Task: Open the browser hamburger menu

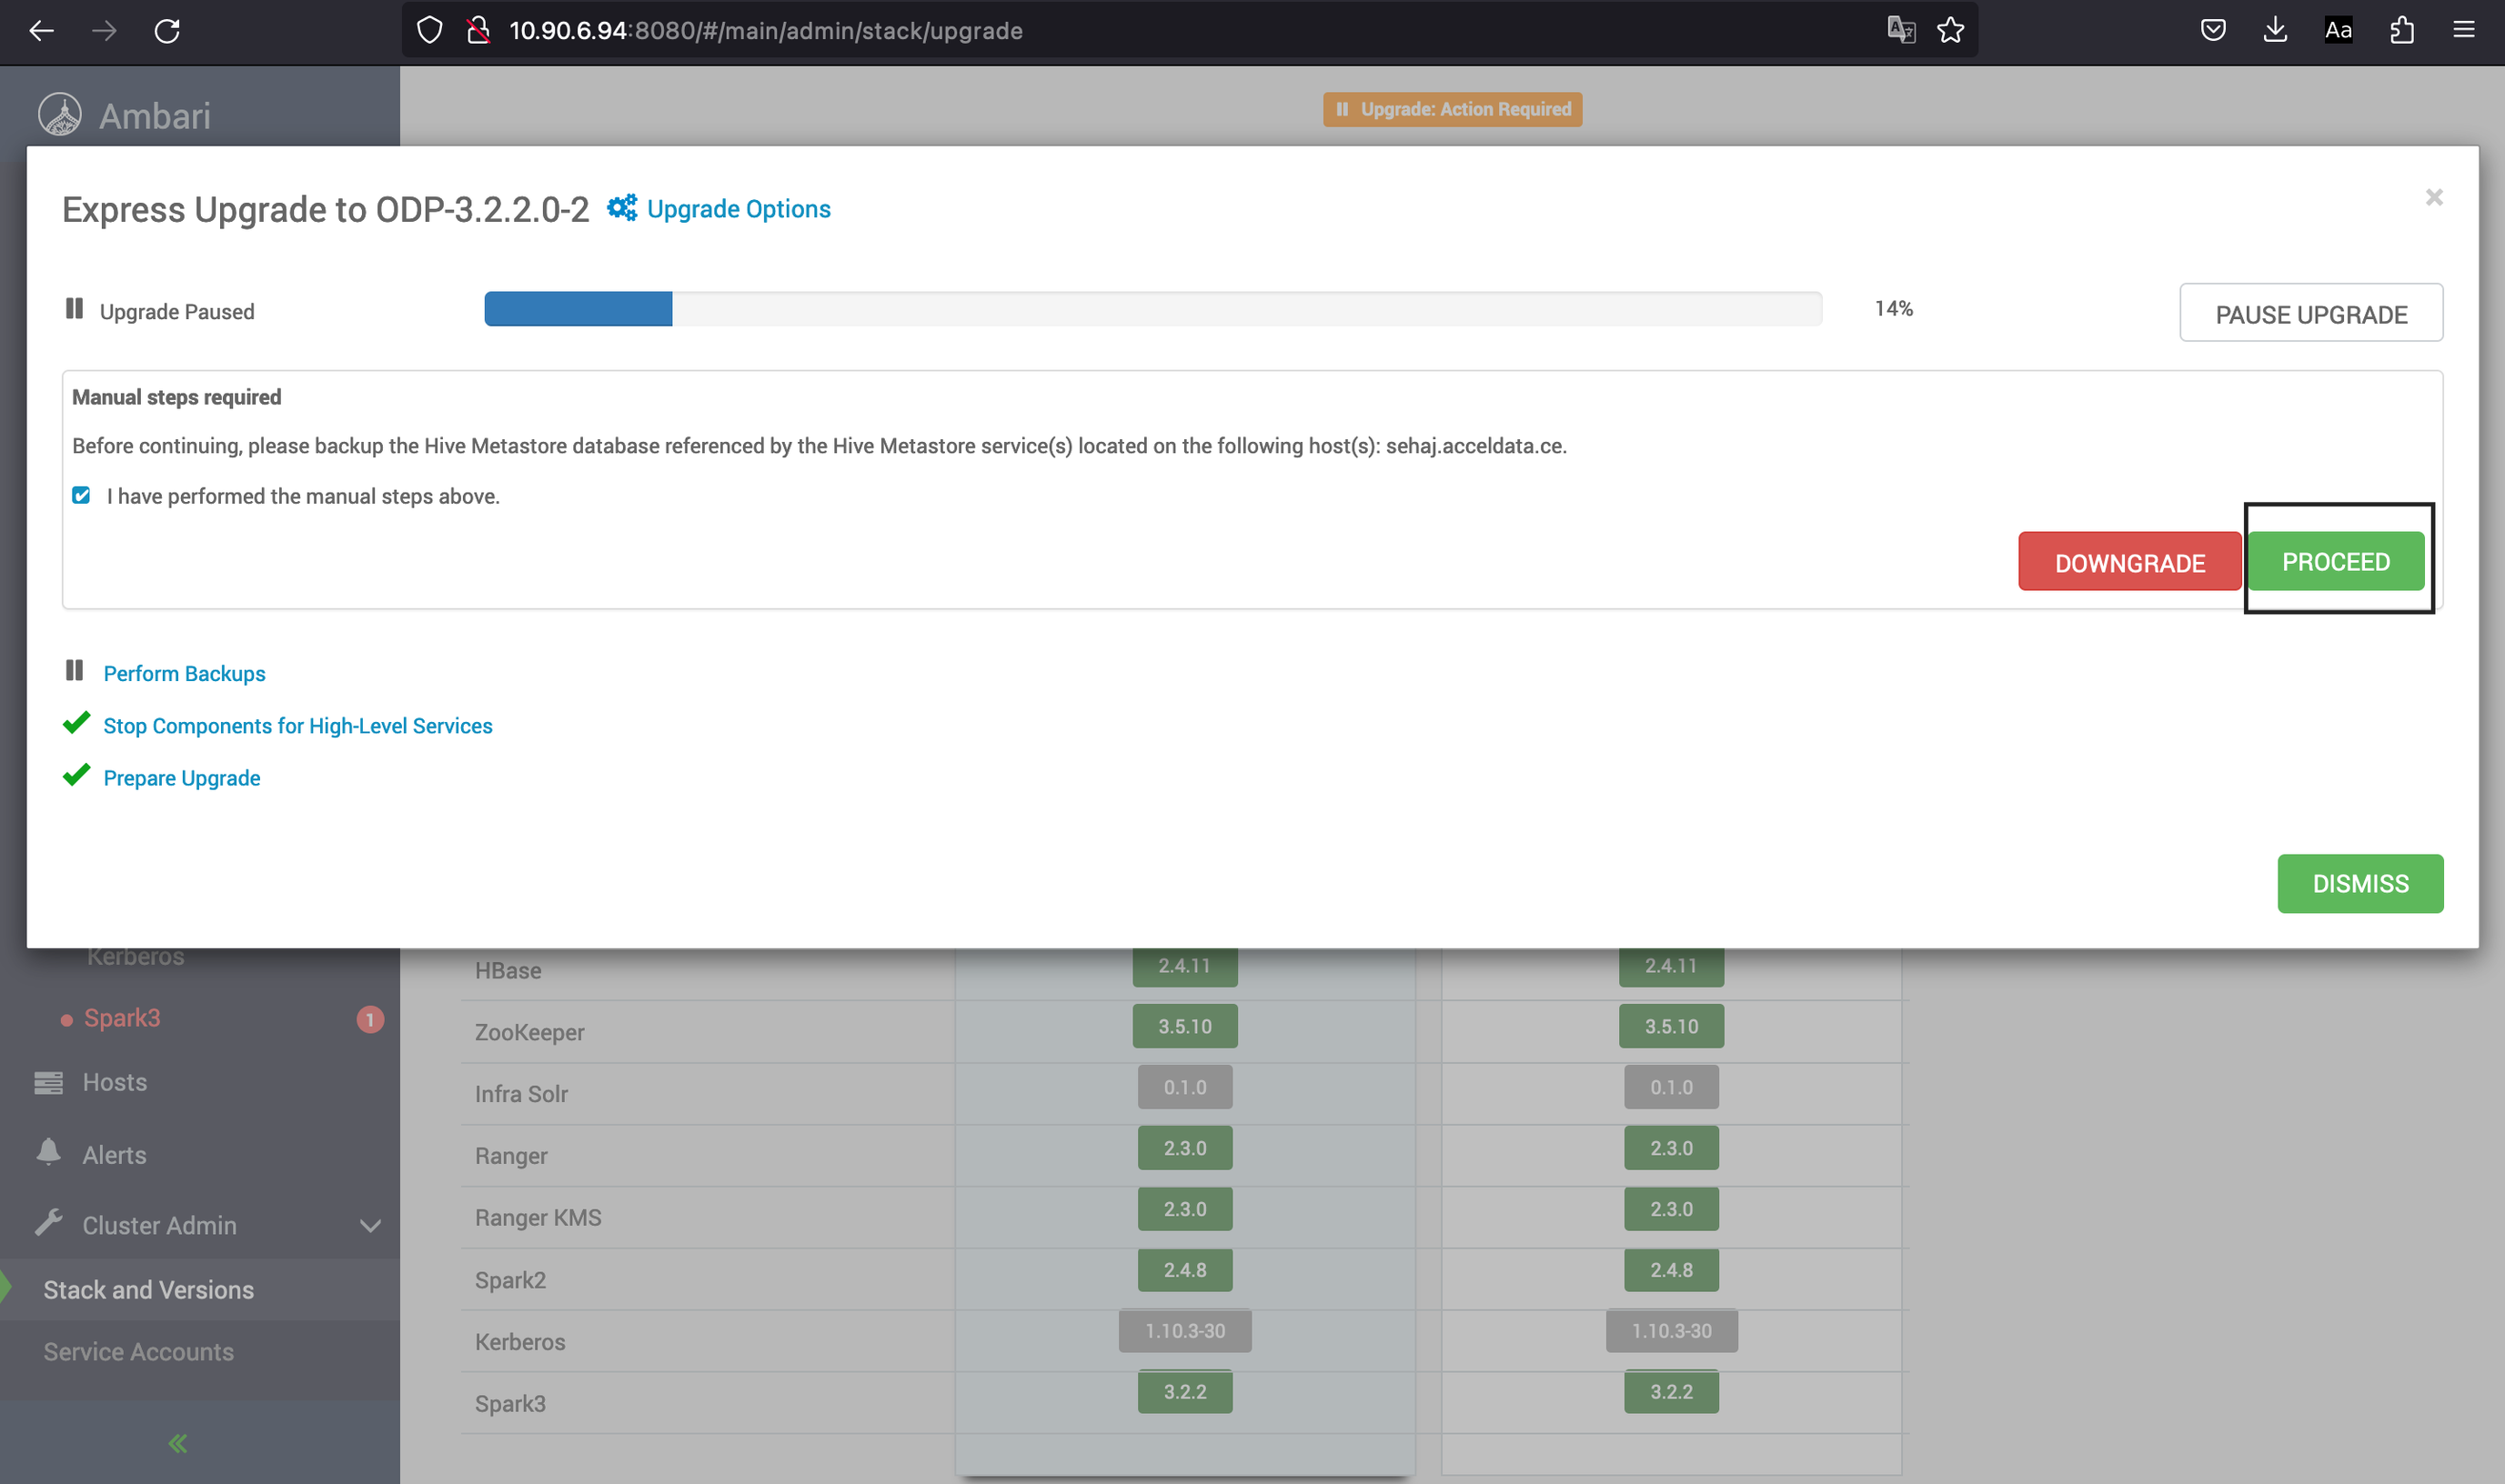Action: 2464,30
